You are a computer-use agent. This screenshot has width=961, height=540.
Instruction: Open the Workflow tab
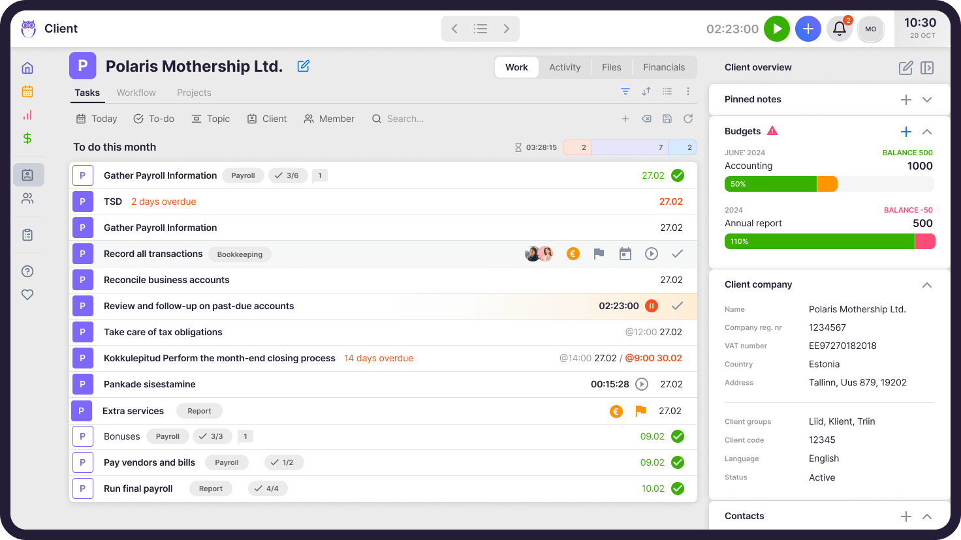click(x=136, y=92)
